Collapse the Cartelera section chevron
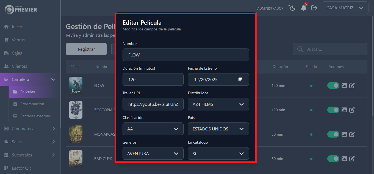The width and height of the screenshot is (374, 174). tap(53, 79)
